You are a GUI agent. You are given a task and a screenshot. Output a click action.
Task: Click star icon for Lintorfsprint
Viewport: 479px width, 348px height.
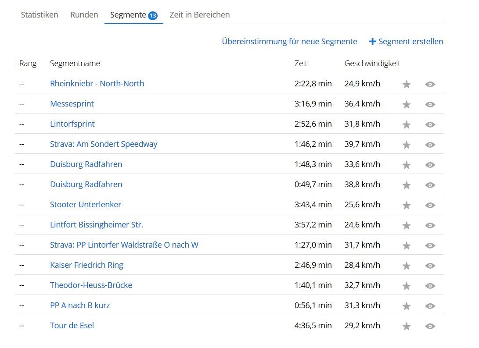point(407,124)
